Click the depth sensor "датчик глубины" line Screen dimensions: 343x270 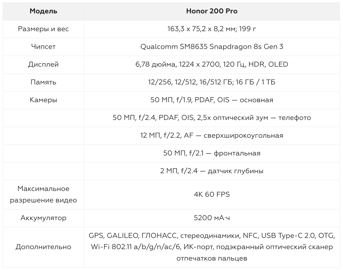tap(212, 171)
